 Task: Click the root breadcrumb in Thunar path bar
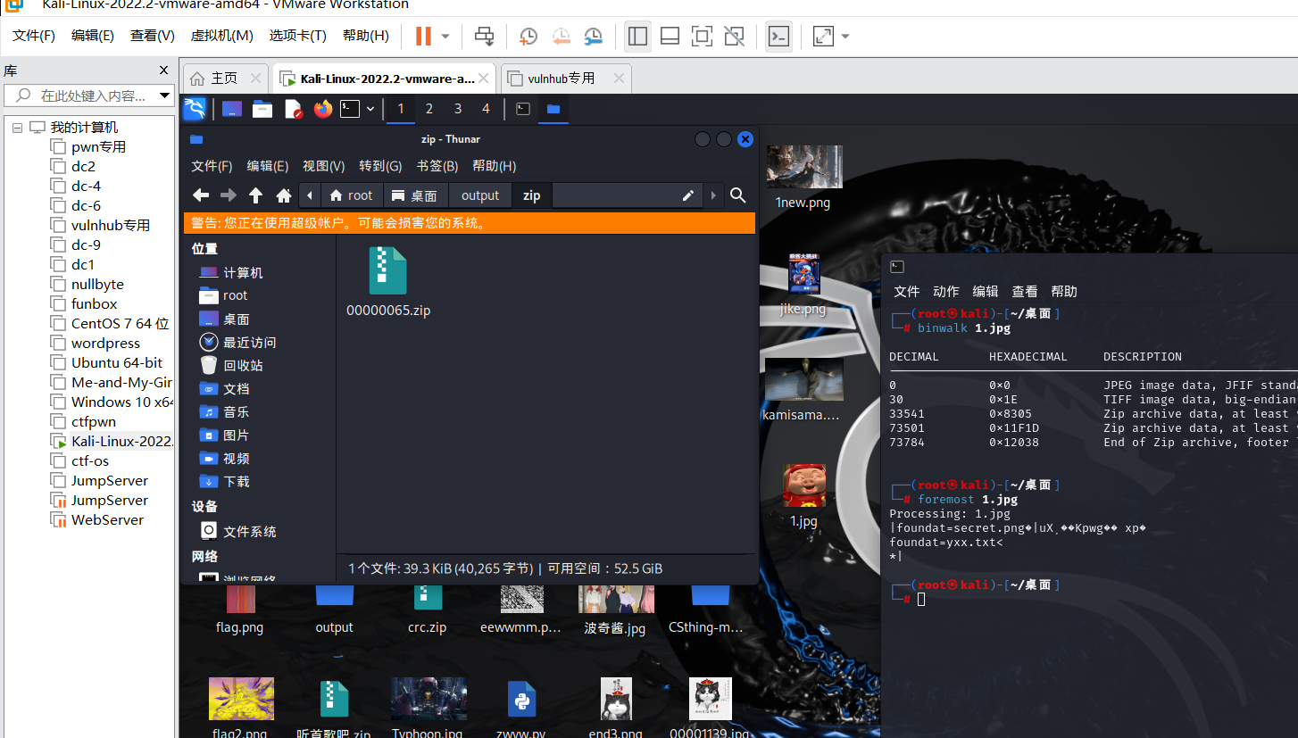[351, 195]
